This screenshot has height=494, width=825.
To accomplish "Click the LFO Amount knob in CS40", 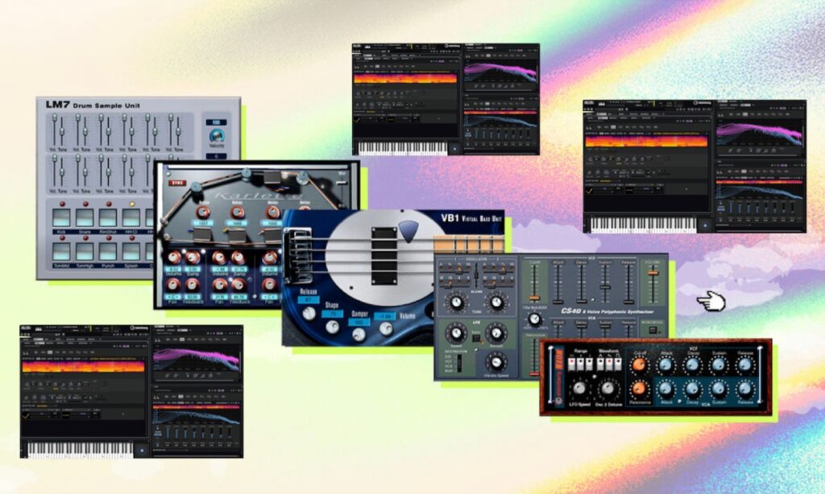I will 495,333.
